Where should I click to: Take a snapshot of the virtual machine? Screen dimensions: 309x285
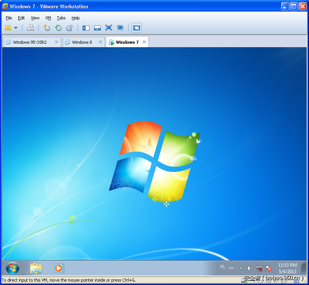[x=47, y=28]
